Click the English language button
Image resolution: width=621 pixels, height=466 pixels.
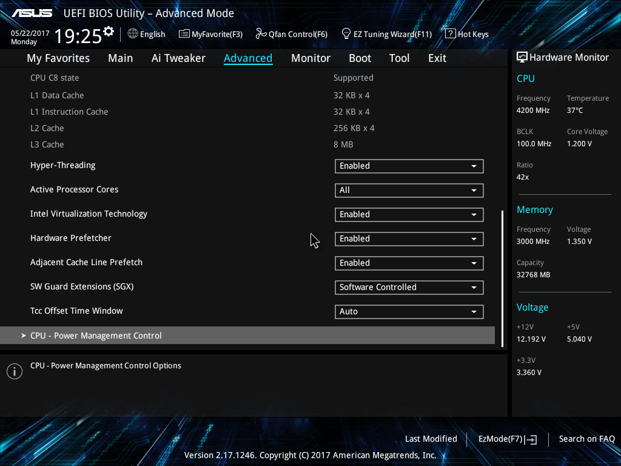click(x=152, y=34)
